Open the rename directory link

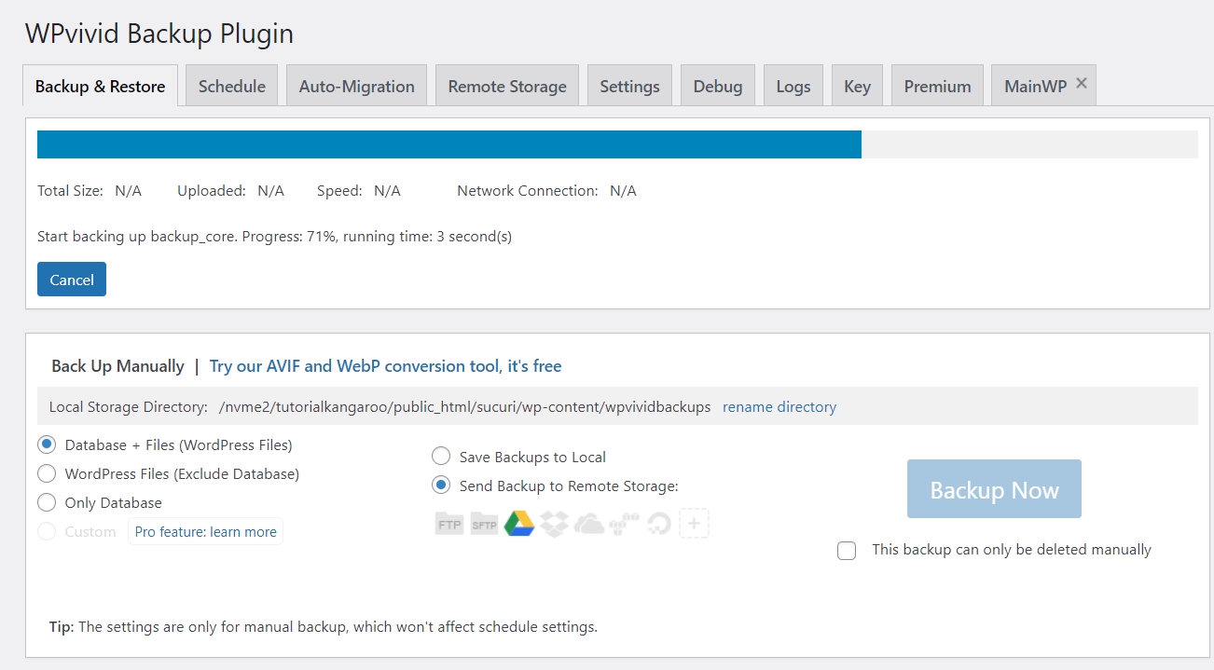click(779, 406)
